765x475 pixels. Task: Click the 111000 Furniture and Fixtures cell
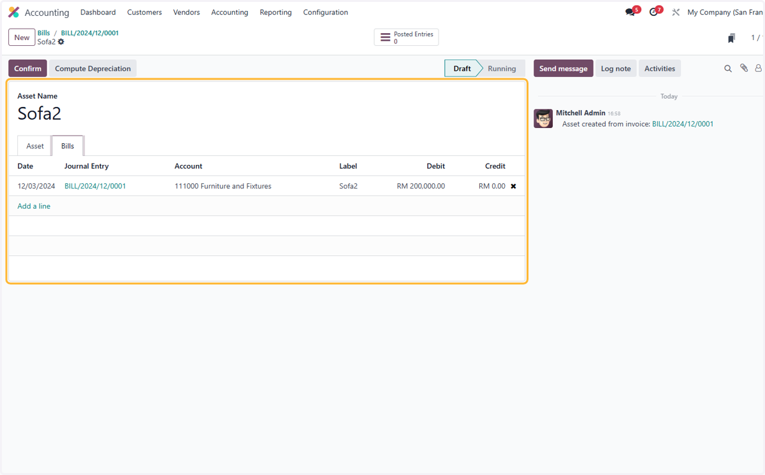click(223, 187)
